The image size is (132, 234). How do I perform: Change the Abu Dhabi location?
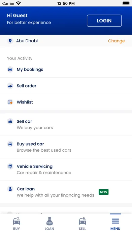(116, 41)
